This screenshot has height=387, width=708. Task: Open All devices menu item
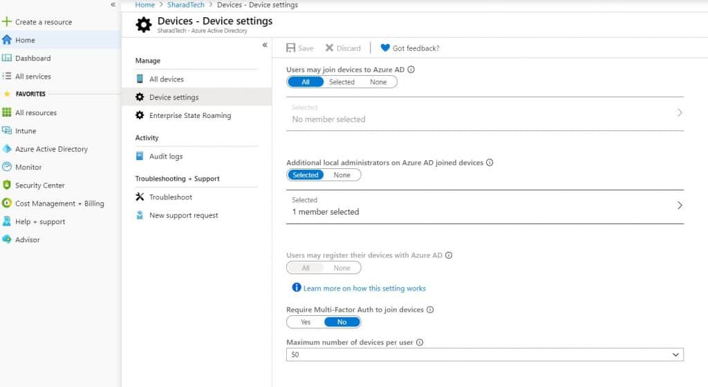(x=196, y=79)
